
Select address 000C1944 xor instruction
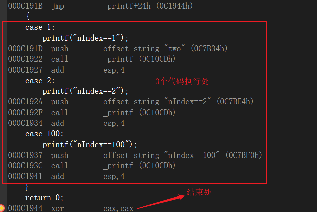[71, 208]
